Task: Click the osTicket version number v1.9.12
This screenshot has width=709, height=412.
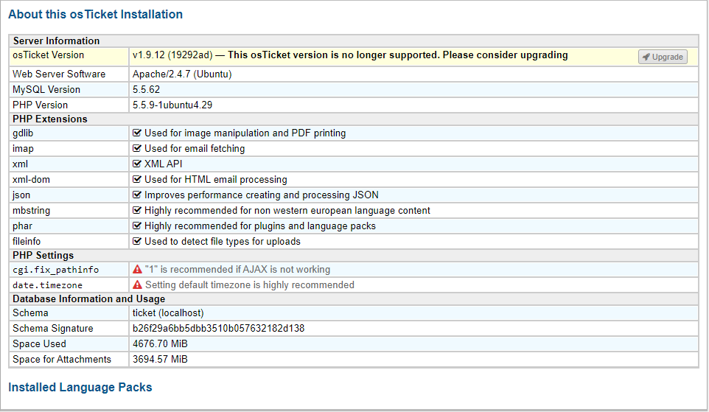Action: click(149, 55)
